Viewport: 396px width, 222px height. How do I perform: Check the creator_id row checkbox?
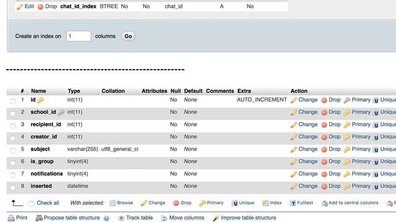pyautogui.click(x=12, y=138)
